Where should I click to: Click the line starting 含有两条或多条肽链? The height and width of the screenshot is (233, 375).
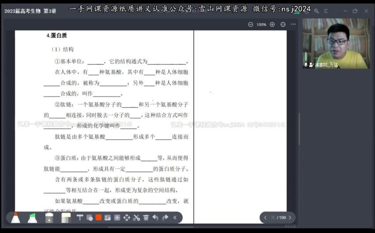[x=121, y=179]
